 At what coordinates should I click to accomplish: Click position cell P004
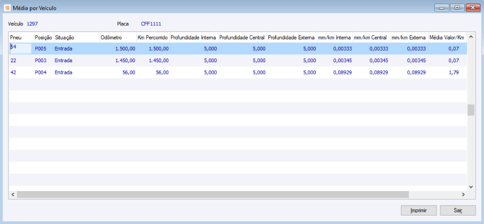pyautogui.click(x=40, y=72)
